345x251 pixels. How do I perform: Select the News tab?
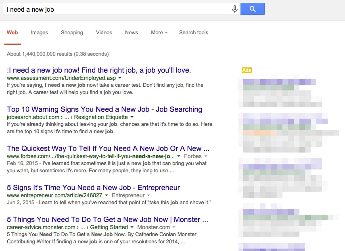[132, 33]
